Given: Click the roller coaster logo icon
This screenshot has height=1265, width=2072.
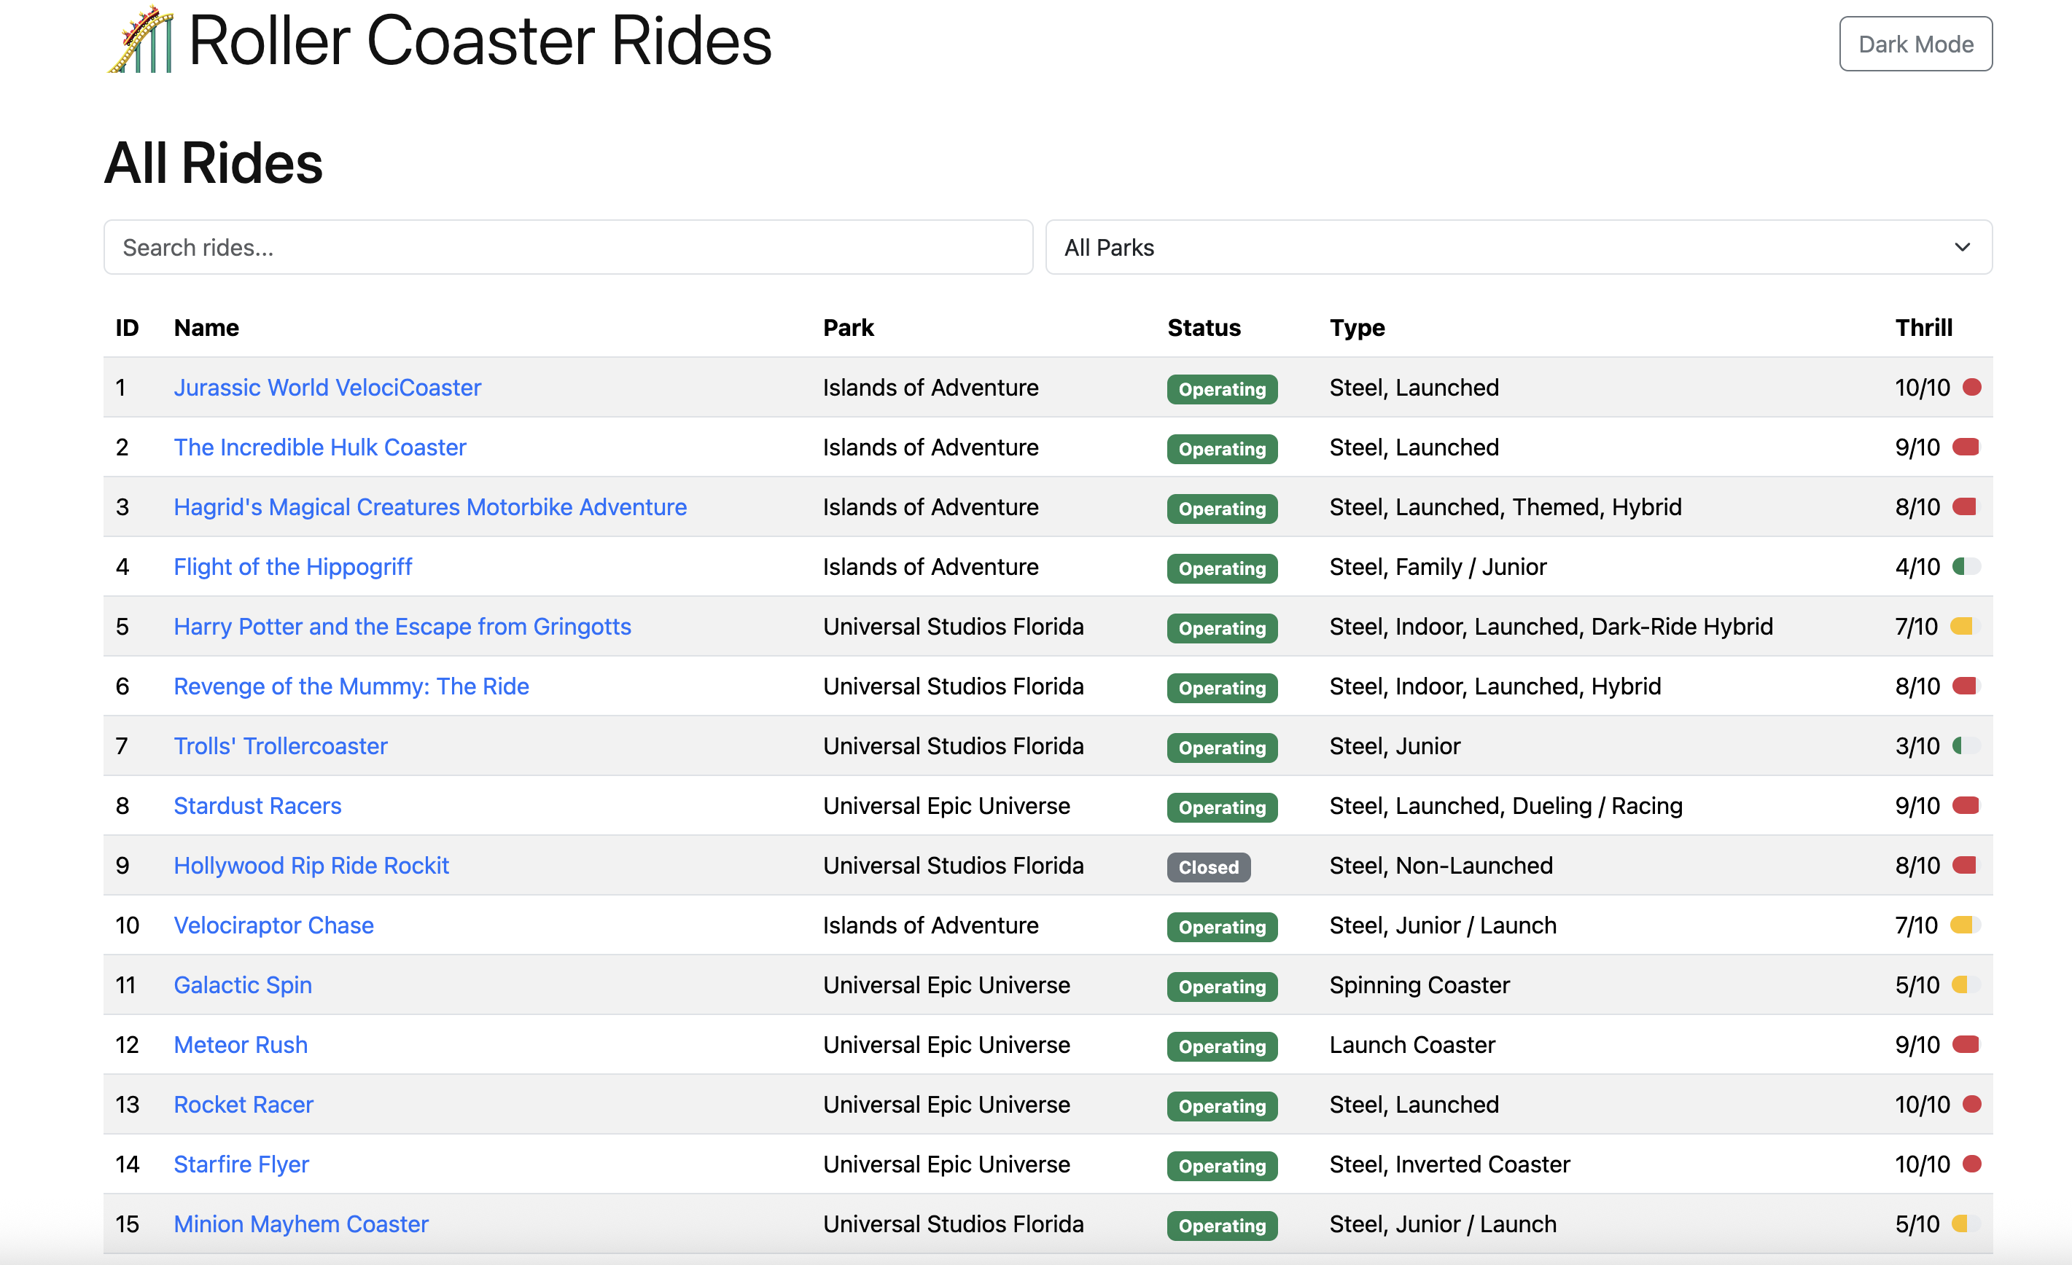Looking at the screenshot, I should coord(141,40).
